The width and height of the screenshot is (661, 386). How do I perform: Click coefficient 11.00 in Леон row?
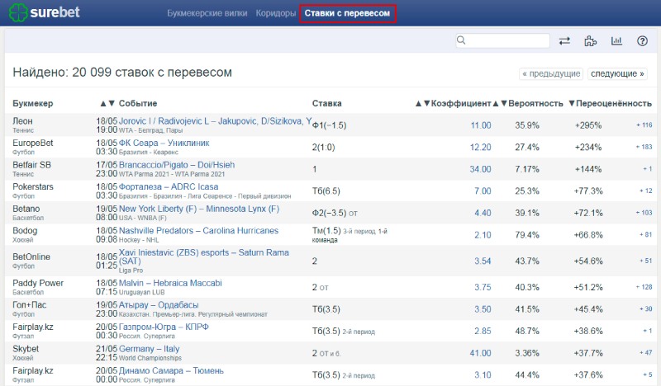(x=481, y=125)
